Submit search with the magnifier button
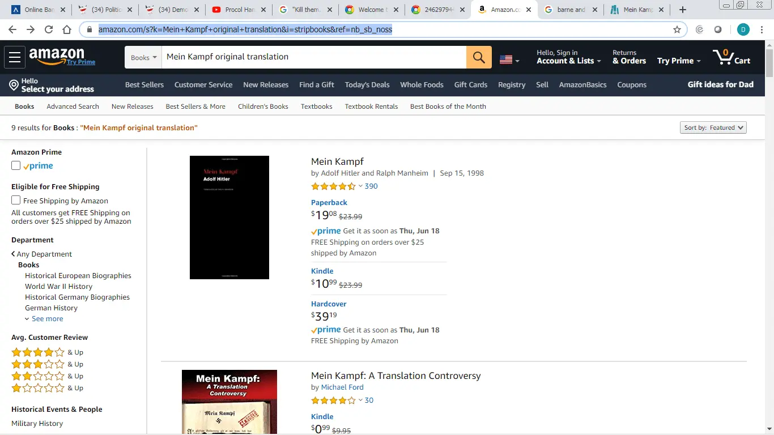 click(x=479, y=57)
